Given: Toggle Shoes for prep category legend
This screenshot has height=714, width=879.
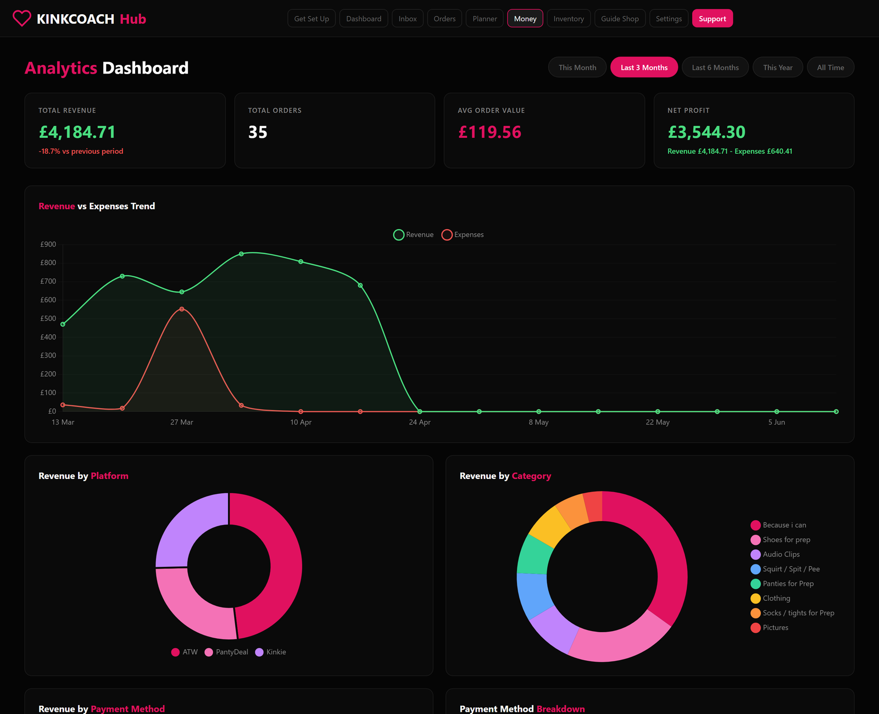Looking at the screenshot, I should coord(781,540).
